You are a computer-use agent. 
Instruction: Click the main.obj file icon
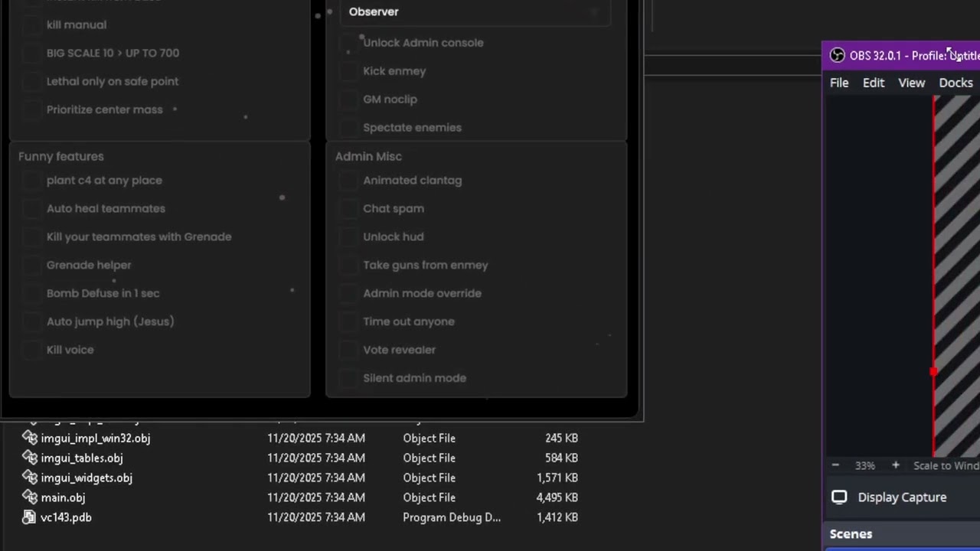[x=29, y=497]
